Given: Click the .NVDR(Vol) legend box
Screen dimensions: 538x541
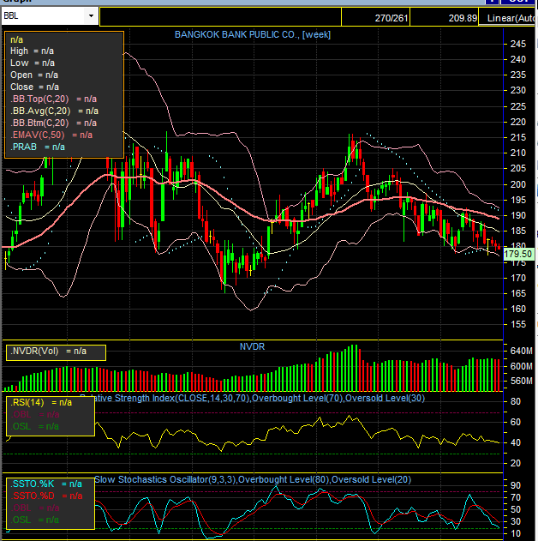Looking at the screenshot, I should coord(56,352).
